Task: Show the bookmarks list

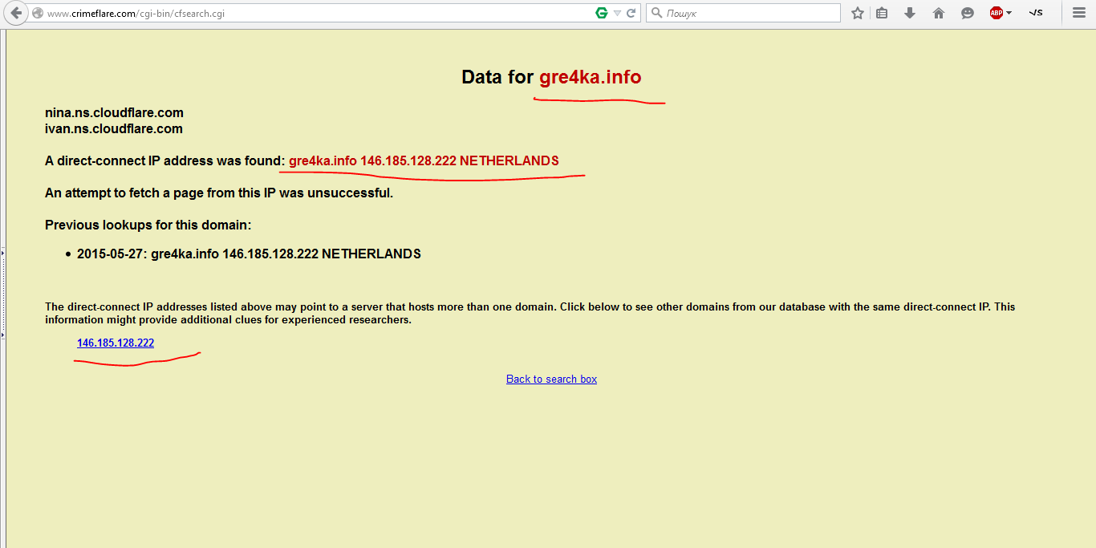Action: [x=882, y=13]
